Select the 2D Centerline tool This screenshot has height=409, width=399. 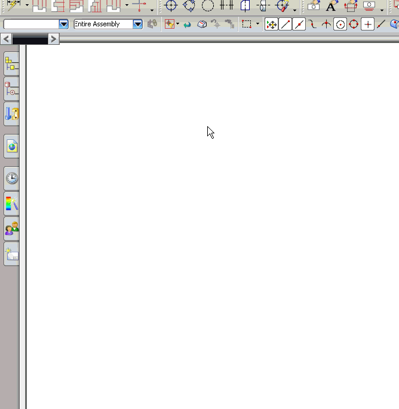pyautogui.click(x=245, y=5)
